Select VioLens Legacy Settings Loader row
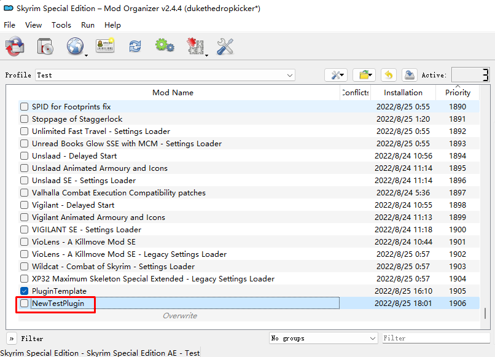This screenshot has width=495, height=357. (x=249, y=254)
